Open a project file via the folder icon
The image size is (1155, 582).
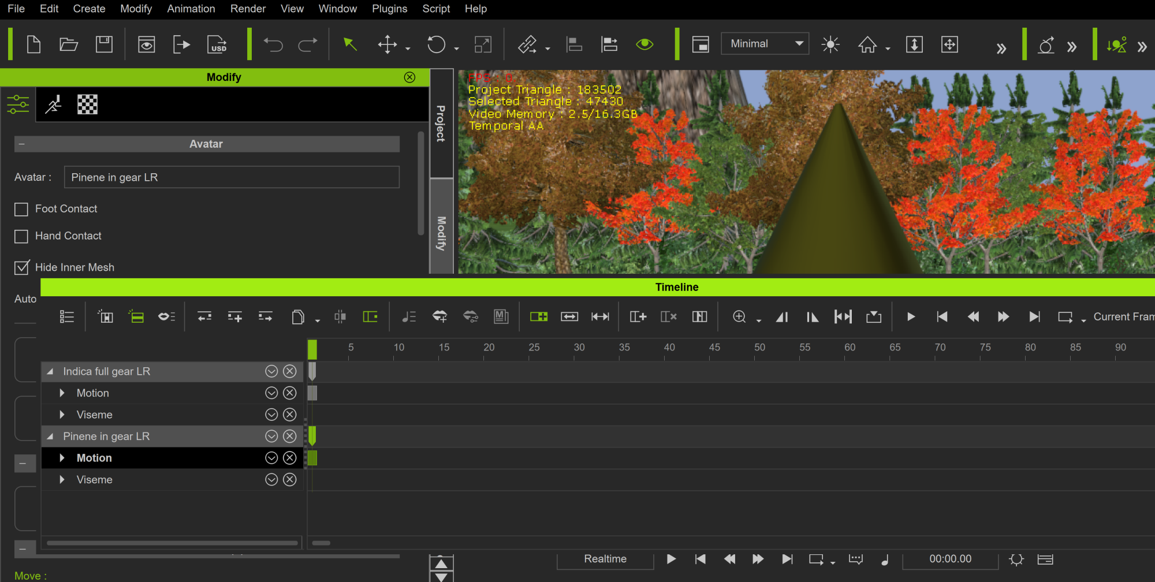pos(69,44)
